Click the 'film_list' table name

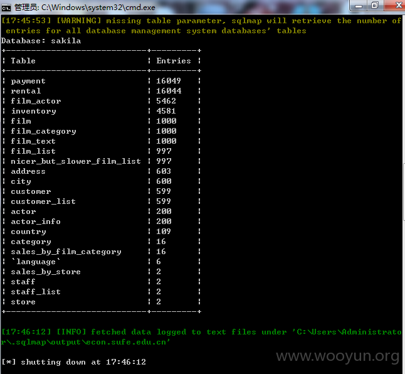point(33,151)
